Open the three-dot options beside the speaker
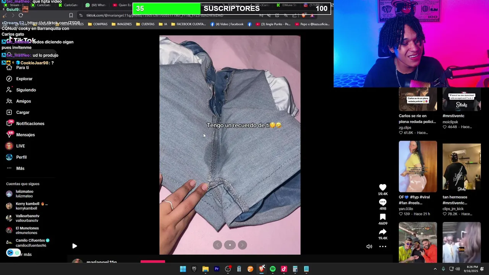 (x=382, y=246)
